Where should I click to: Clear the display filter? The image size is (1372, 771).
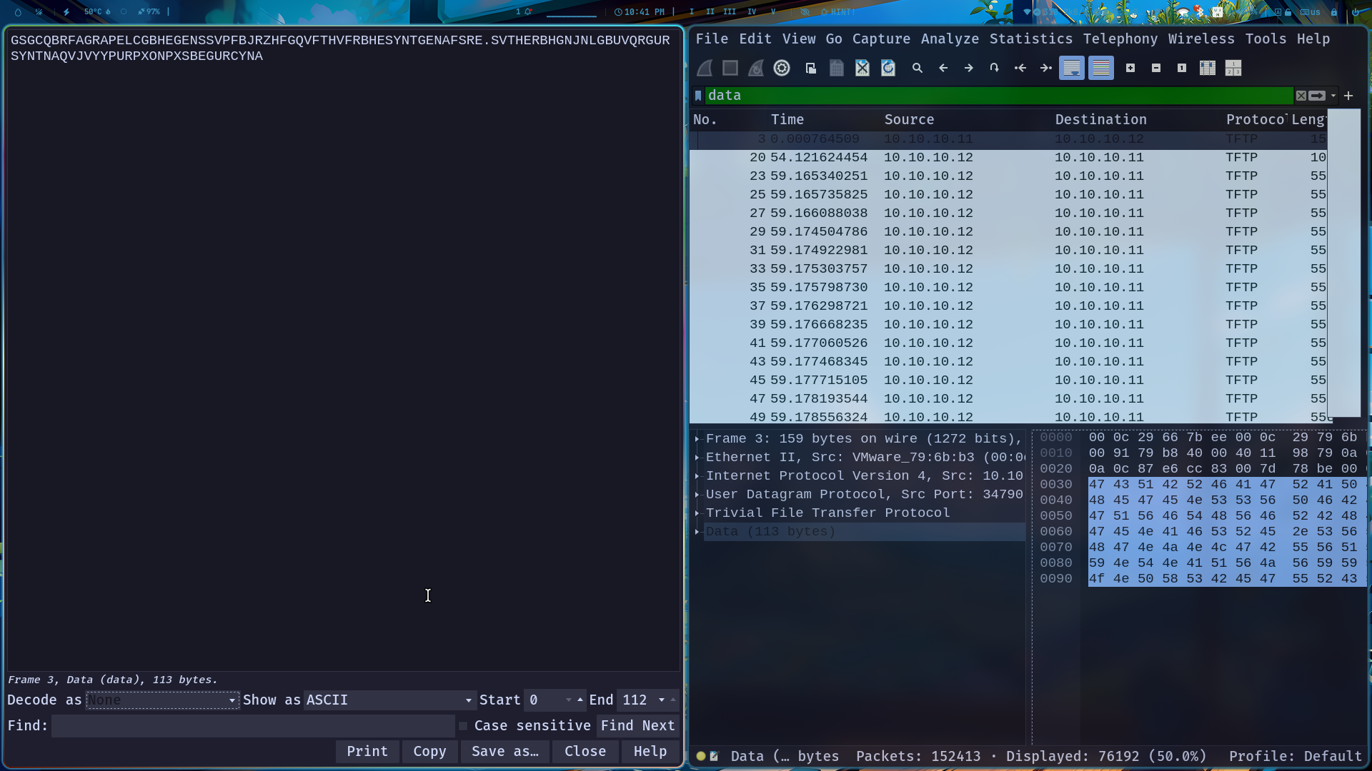point(1301,96)
